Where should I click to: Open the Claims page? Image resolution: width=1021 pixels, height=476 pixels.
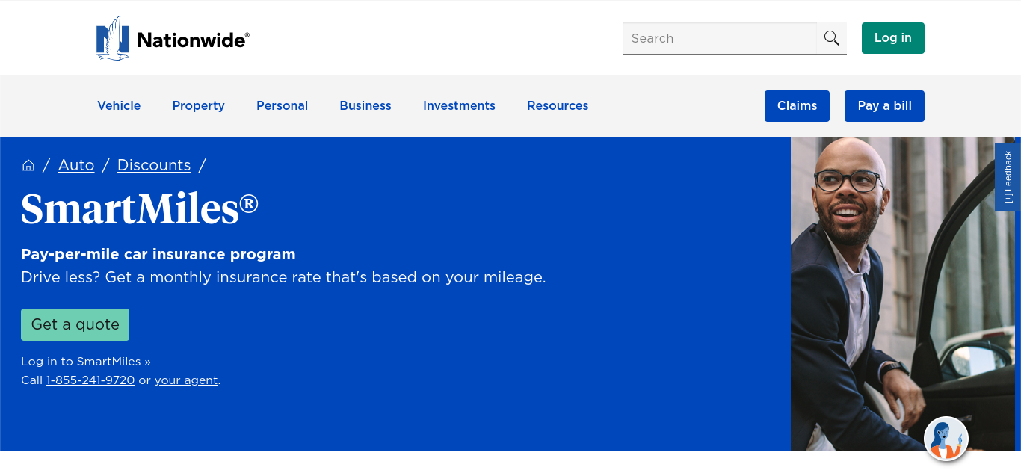(797, 105)
